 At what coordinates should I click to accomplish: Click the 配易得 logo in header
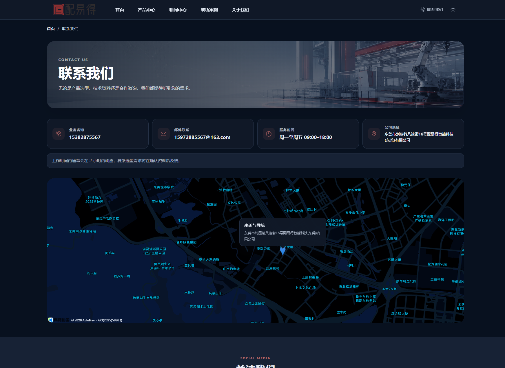(x=74, y=10)
